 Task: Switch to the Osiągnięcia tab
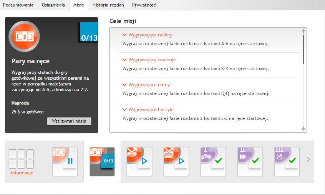[53, 5]
